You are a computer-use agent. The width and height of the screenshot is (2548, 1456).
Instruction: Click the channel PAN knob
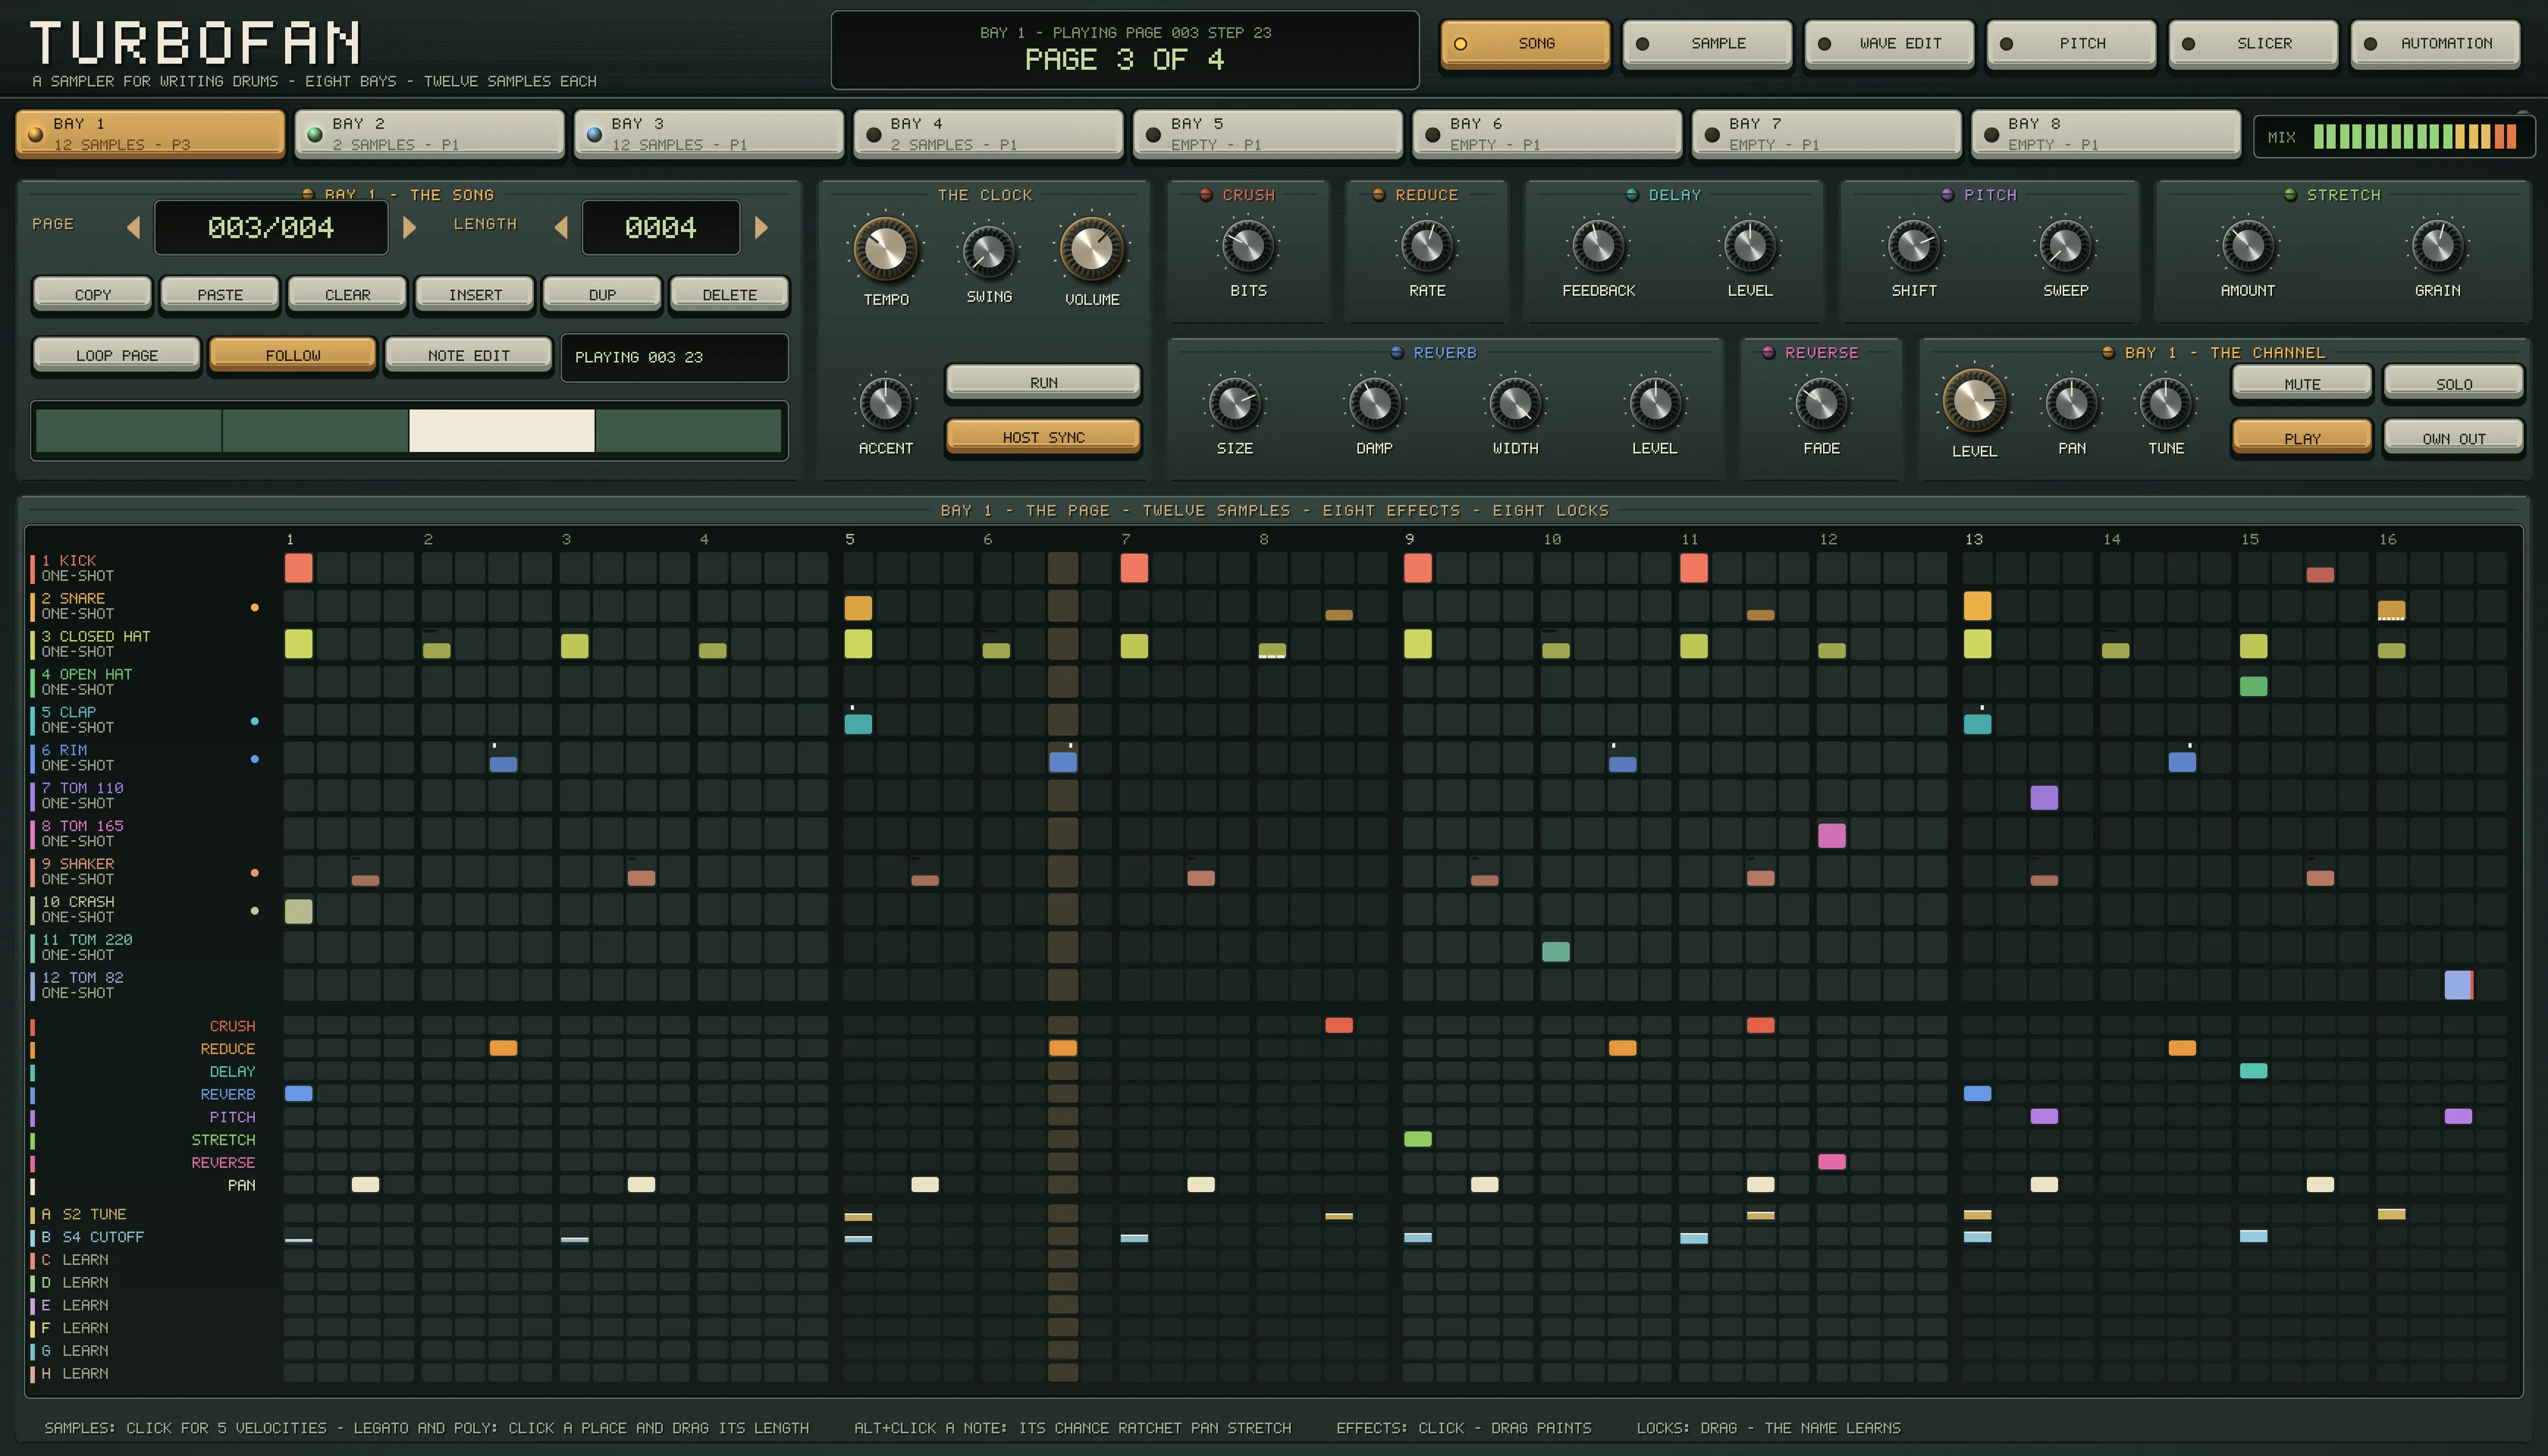pos(2072,403)
